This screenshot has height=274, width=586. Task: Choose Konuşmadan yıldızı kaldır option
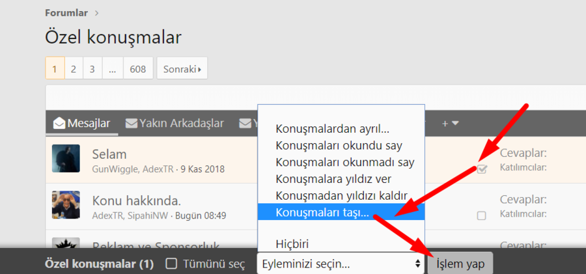click(341, 195)
